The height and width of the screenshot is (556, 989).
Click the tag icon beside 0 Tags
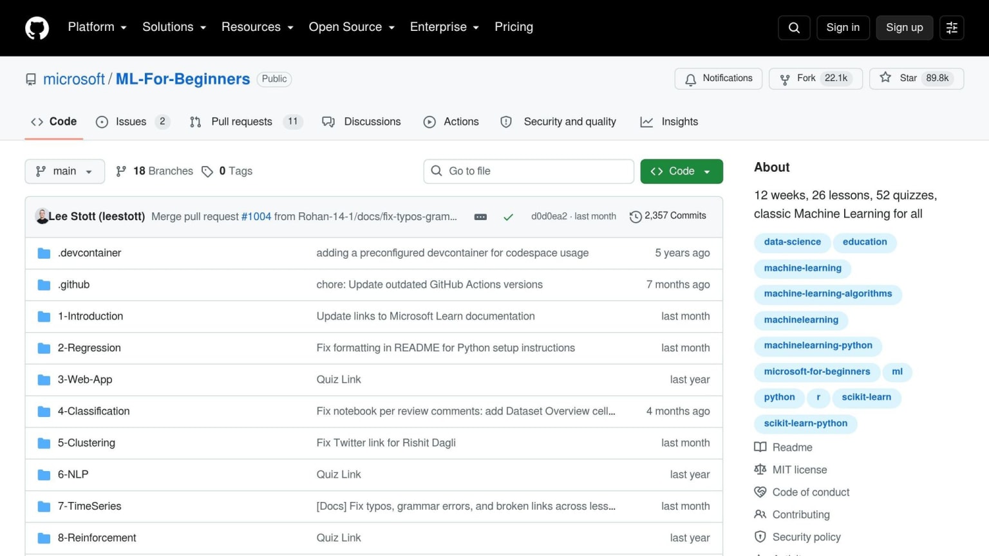pos(207,172)
